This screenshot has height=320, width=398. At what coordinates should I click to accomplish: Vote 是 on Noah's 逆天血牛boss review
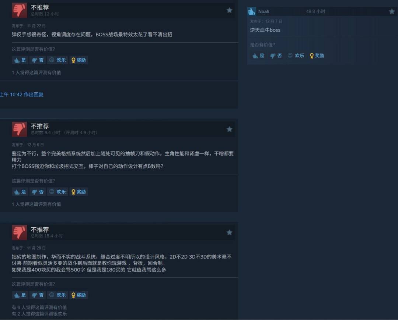pos(258,56)
